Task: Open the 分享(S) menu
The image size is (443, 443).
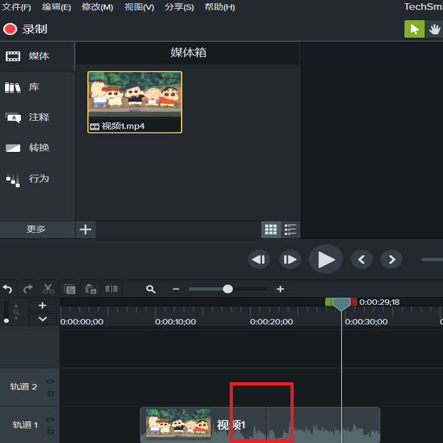Action: click(179, 7)
